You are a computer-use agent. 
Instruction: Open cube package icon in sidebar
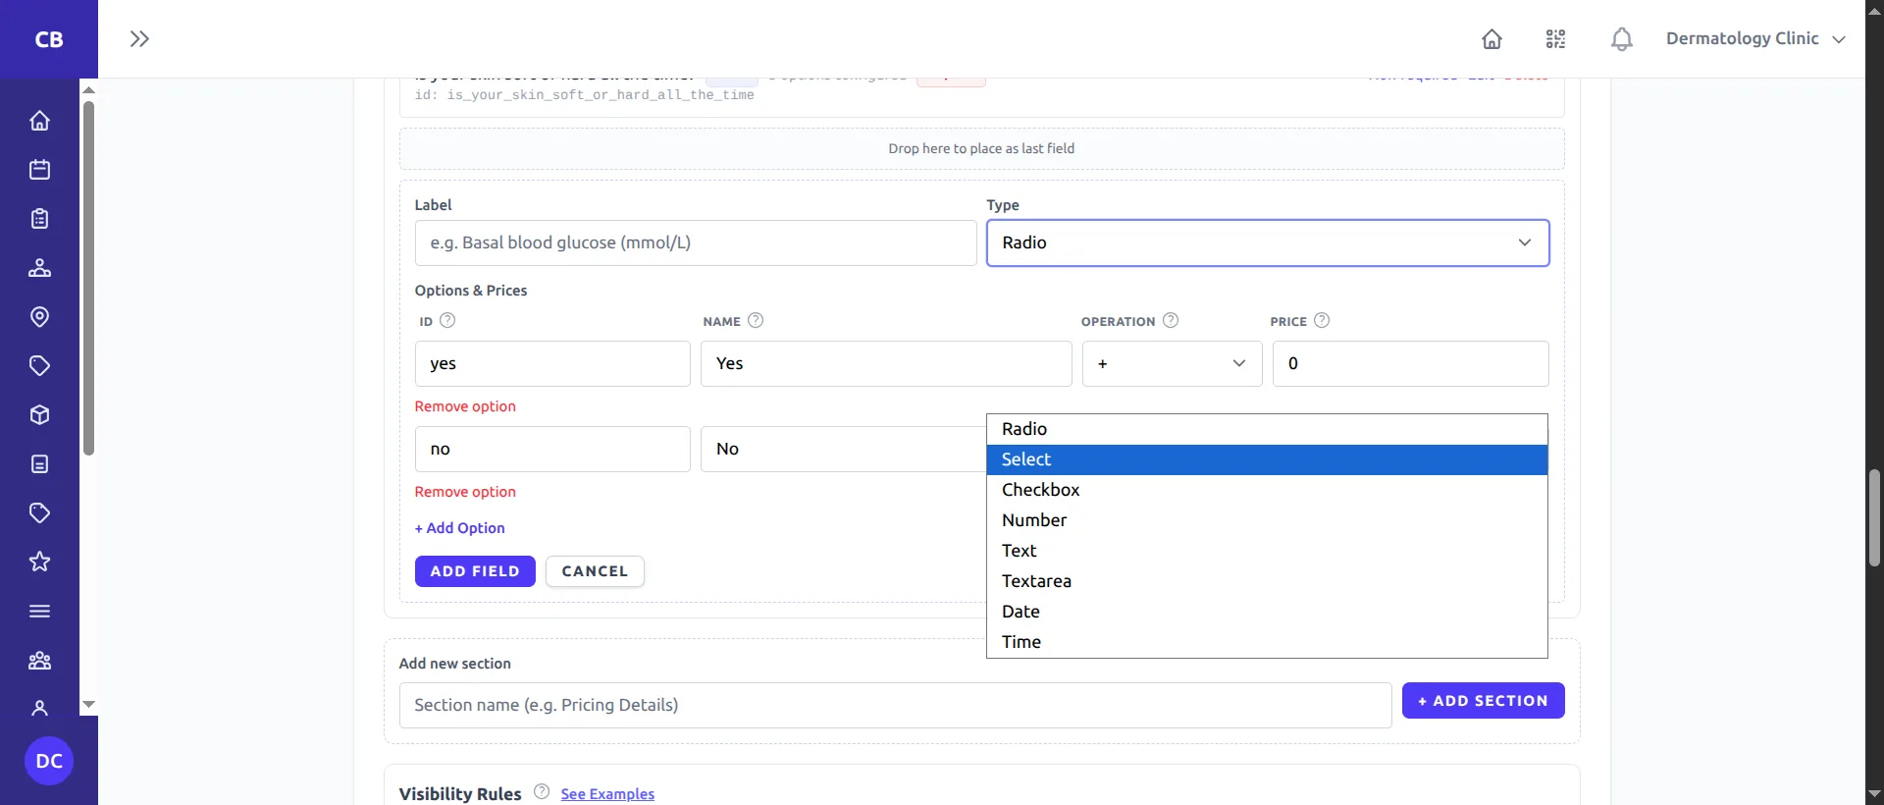click(39, 415)
